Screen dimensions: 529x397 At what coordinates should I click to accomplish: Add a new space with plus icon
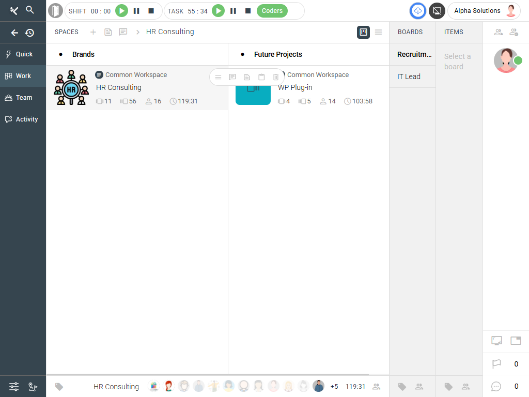click(93, 32)
